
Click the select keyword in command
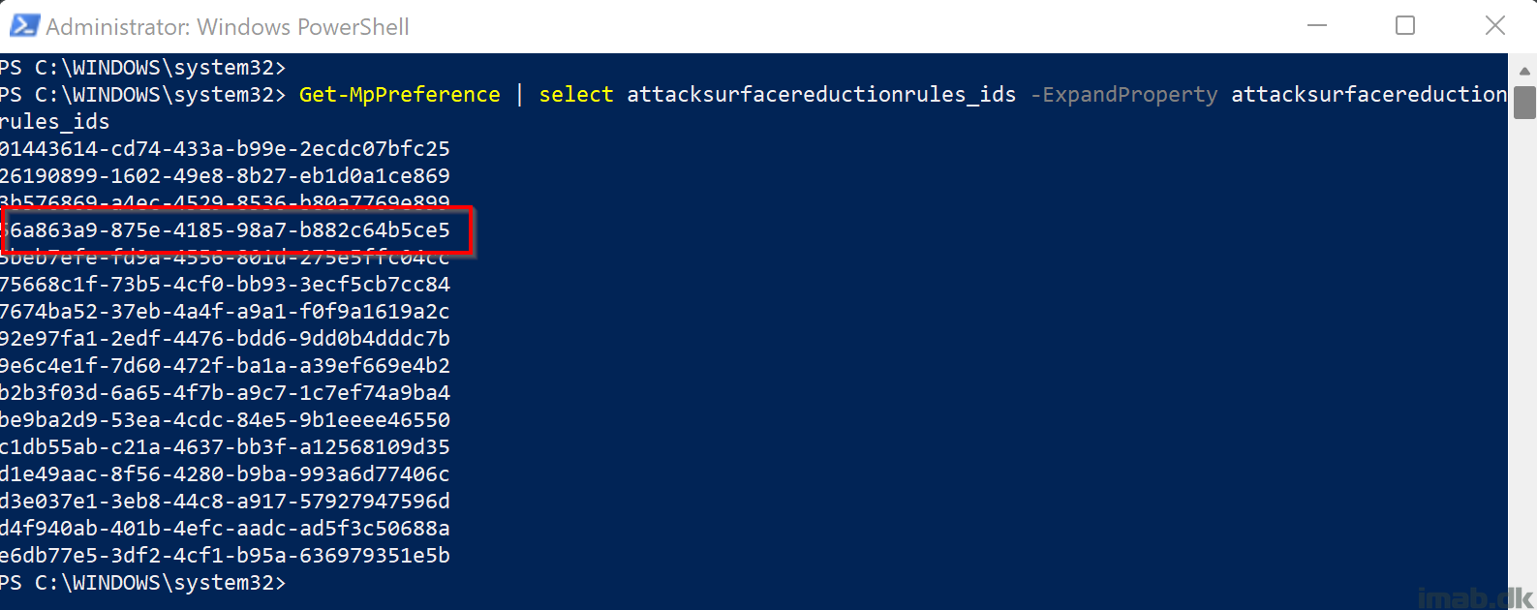(576, 95)
